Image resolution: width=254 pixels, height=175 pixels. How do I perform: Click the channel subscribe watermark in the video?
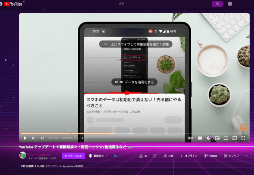click(244, 128)
